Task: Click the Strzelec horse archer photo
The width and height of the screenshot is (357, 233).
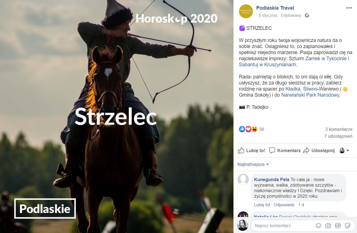Action: click(117, 116)
